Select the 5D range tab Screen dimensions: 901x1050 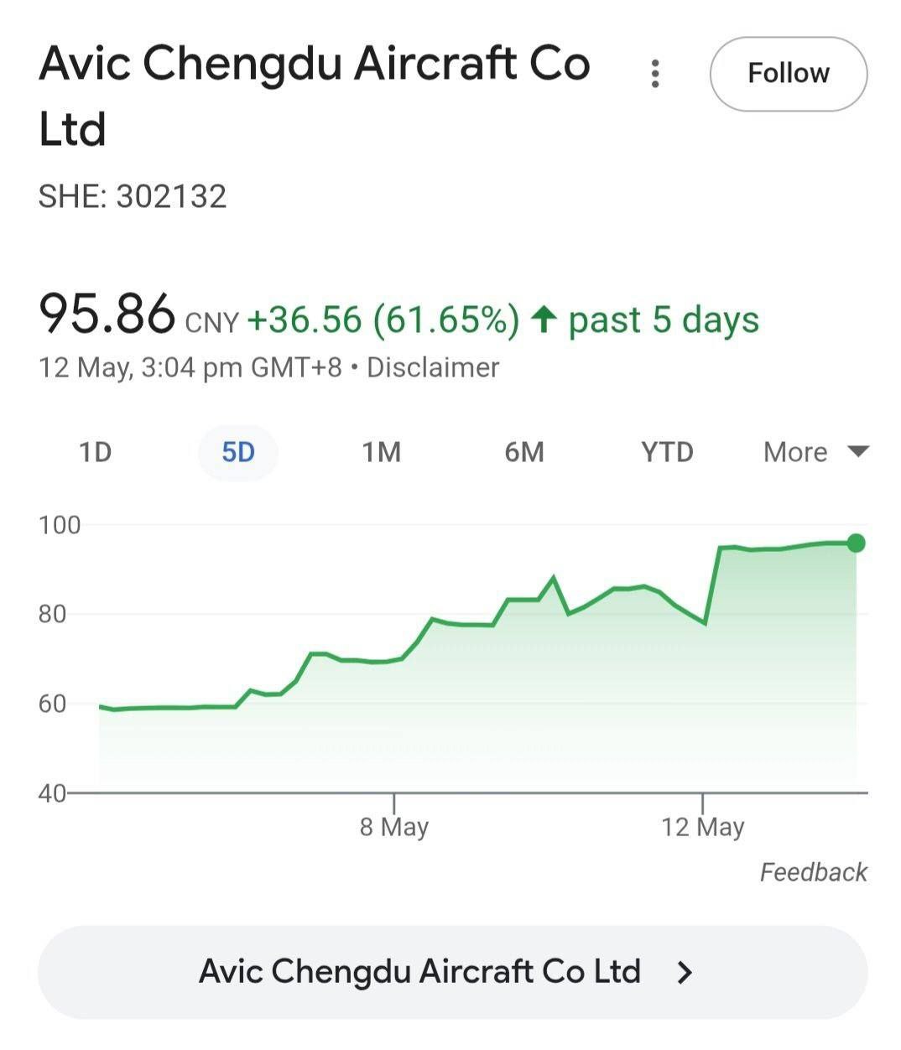click(x=237, y=453)
